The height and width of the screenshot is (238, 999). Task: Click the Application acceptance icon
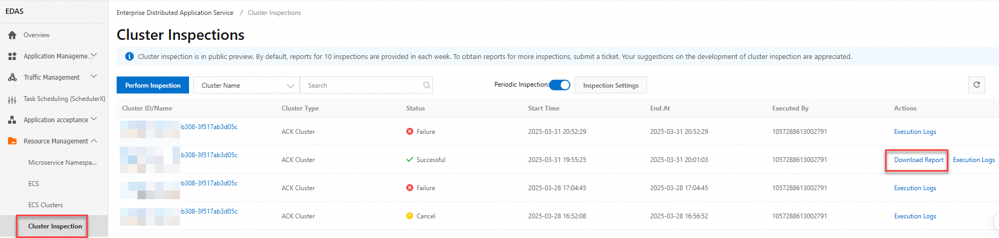pyautogui.click(x=12, y=120)
